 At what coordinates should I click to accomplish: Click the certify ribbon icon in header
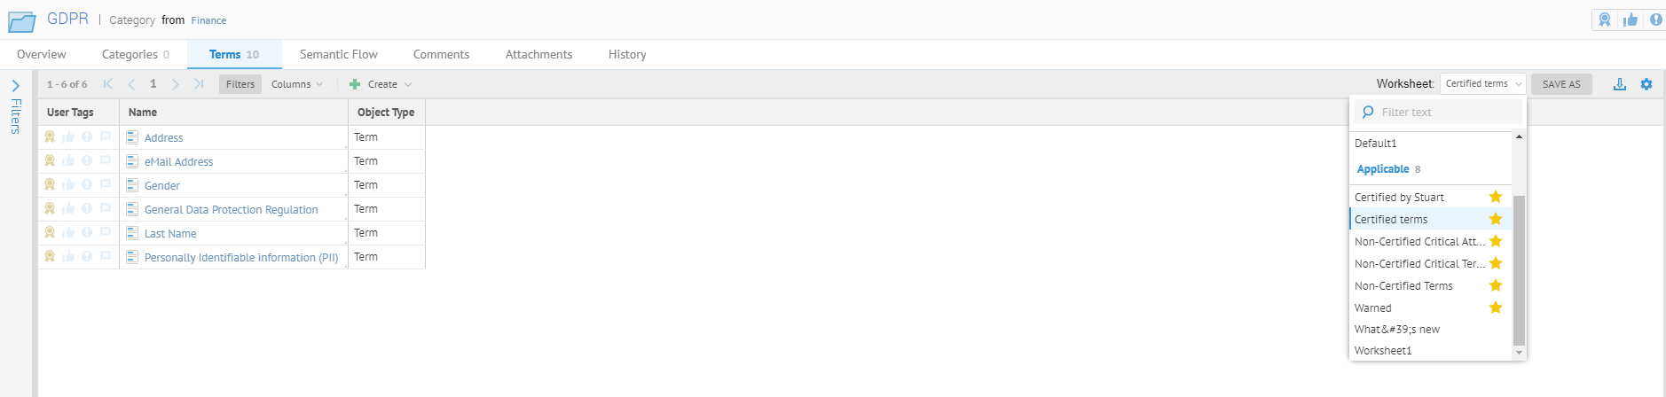pos(1605,19)
